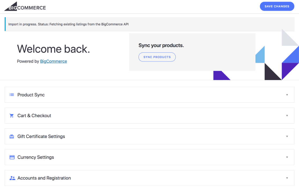The image size is (299, 188).
Task: Click the Product Sync heading
Action: point(31,95)
